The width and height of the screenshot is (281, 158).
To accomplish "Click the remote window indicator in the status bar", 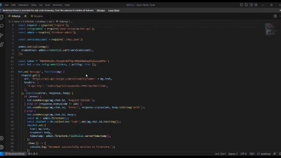I will 2,154.
